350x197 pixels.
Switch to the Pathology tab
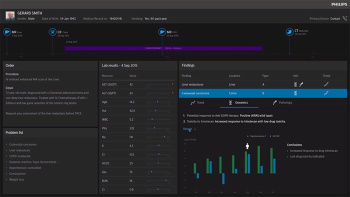(x=282, y=102)
